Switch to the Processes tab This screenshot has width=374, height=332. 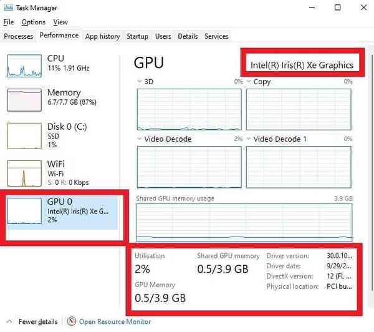click(x=19, y=36)
